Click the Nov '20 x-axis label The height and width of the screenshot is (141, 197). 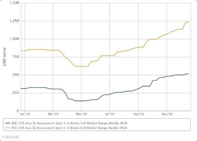[x=167, y=114]
